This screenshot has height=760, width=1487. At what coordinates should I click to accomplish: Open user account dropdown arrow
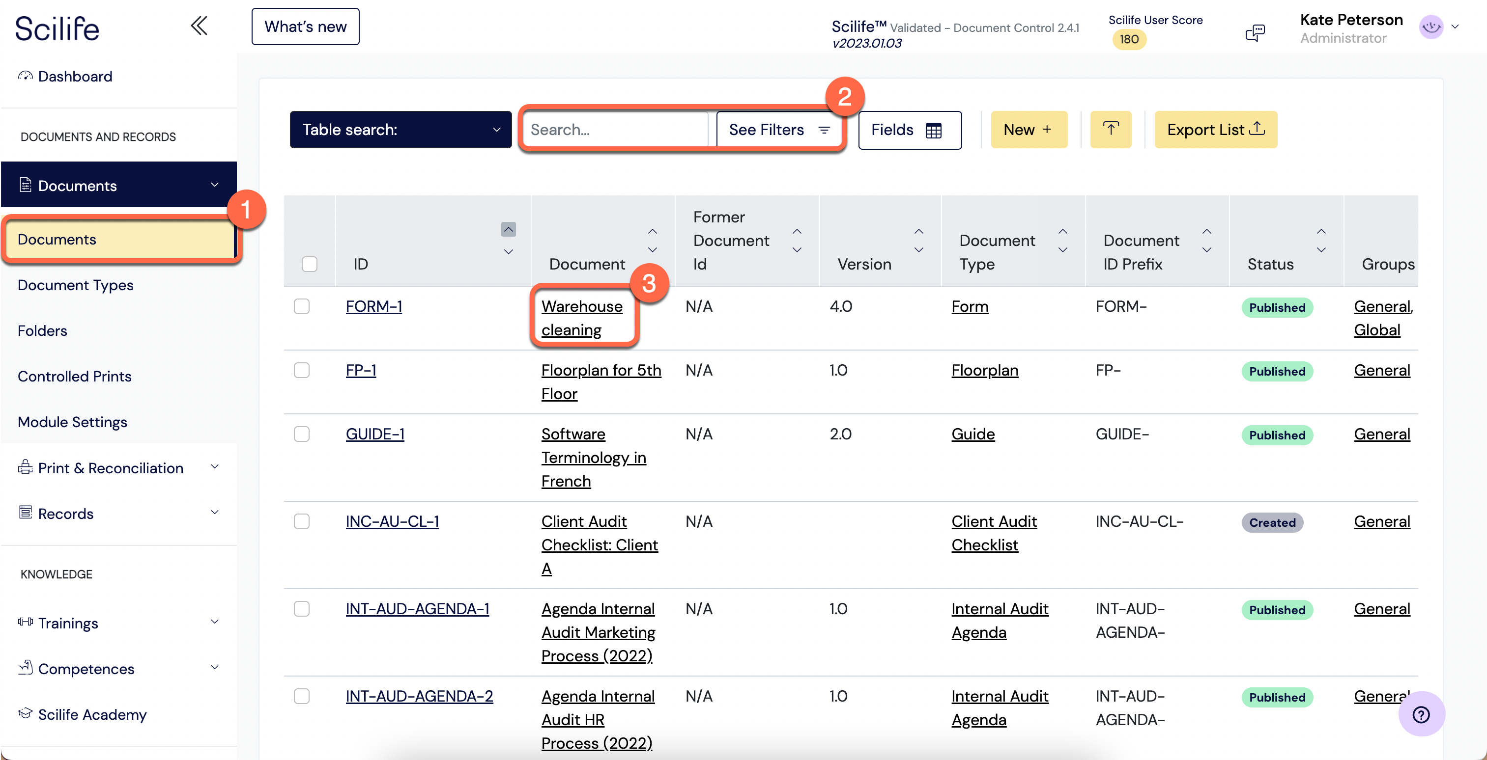pos(1455,27)
